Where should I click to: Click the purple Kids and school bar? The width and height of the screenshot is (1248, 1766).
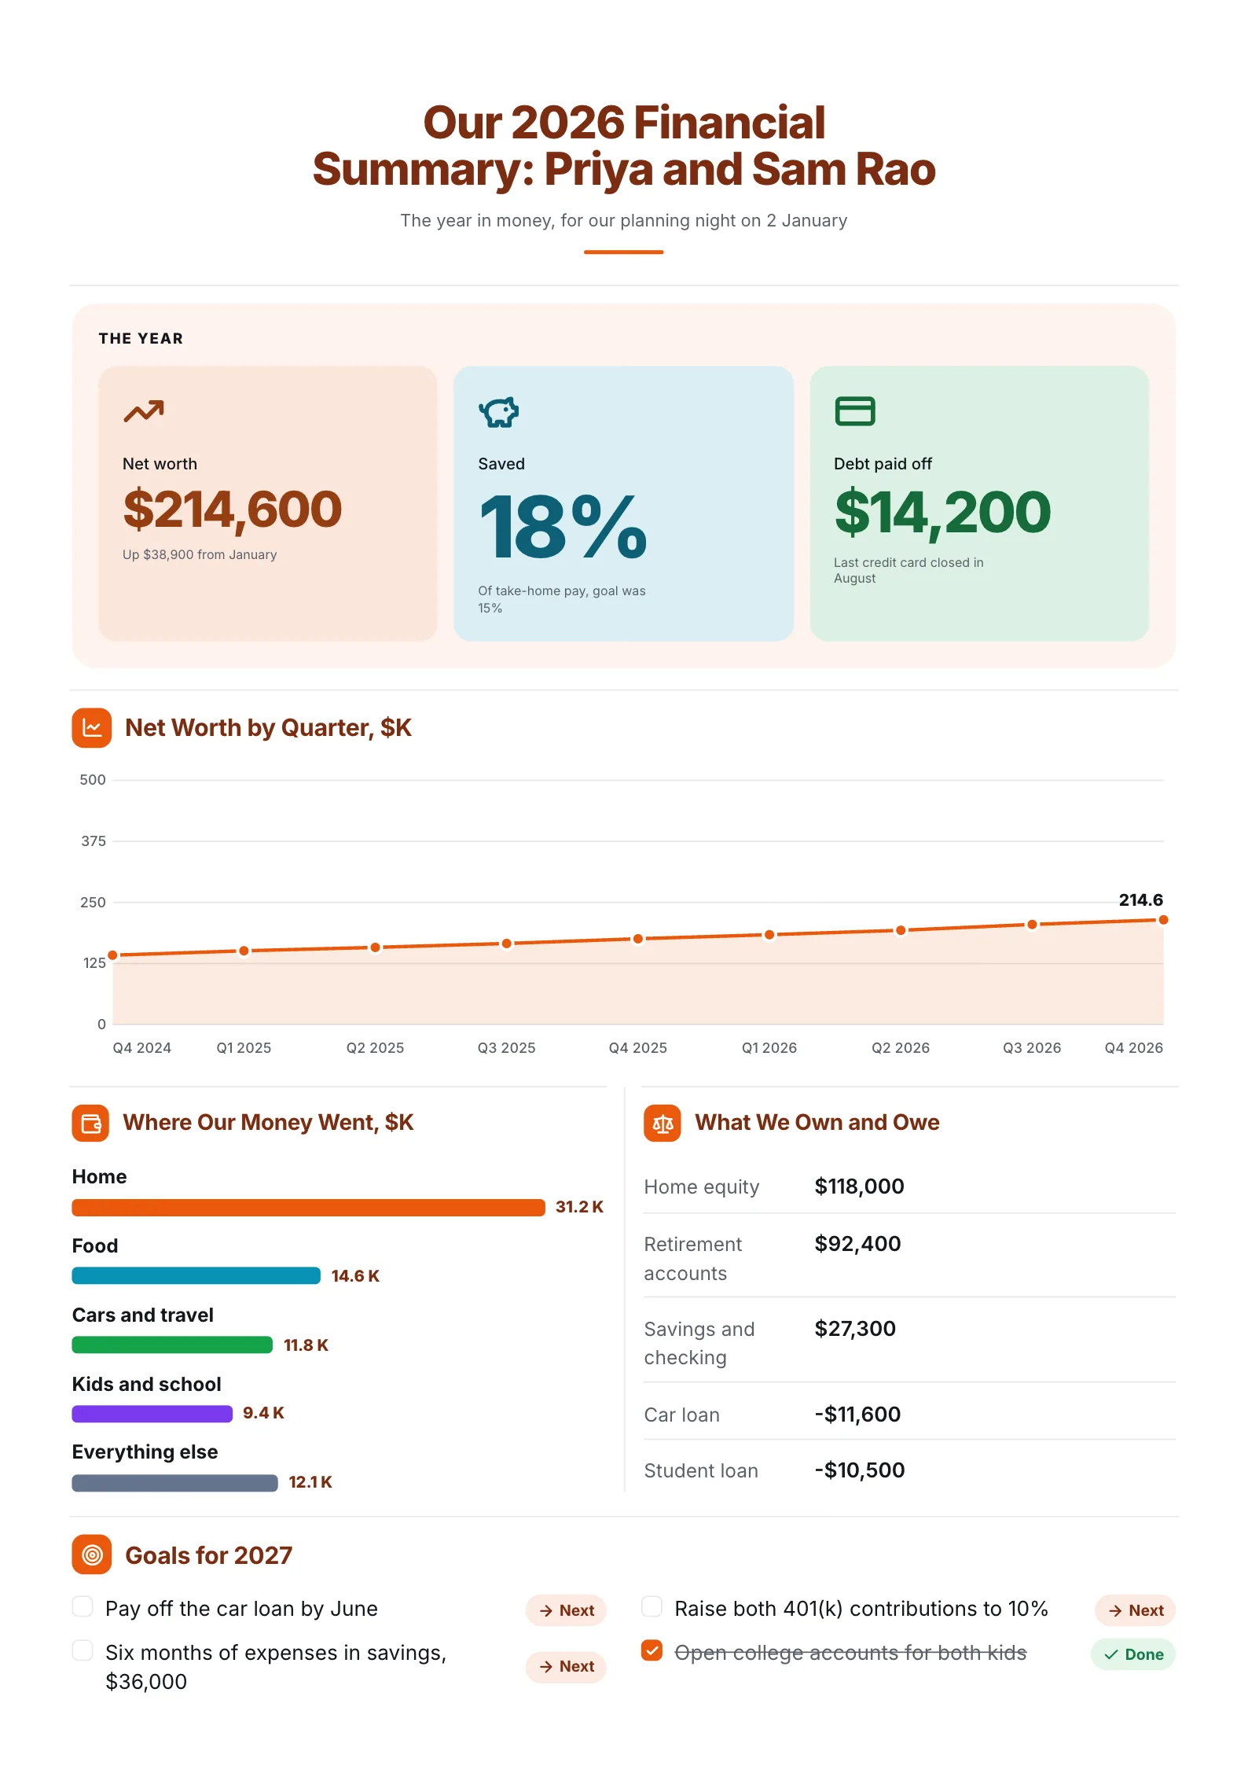152,1414
